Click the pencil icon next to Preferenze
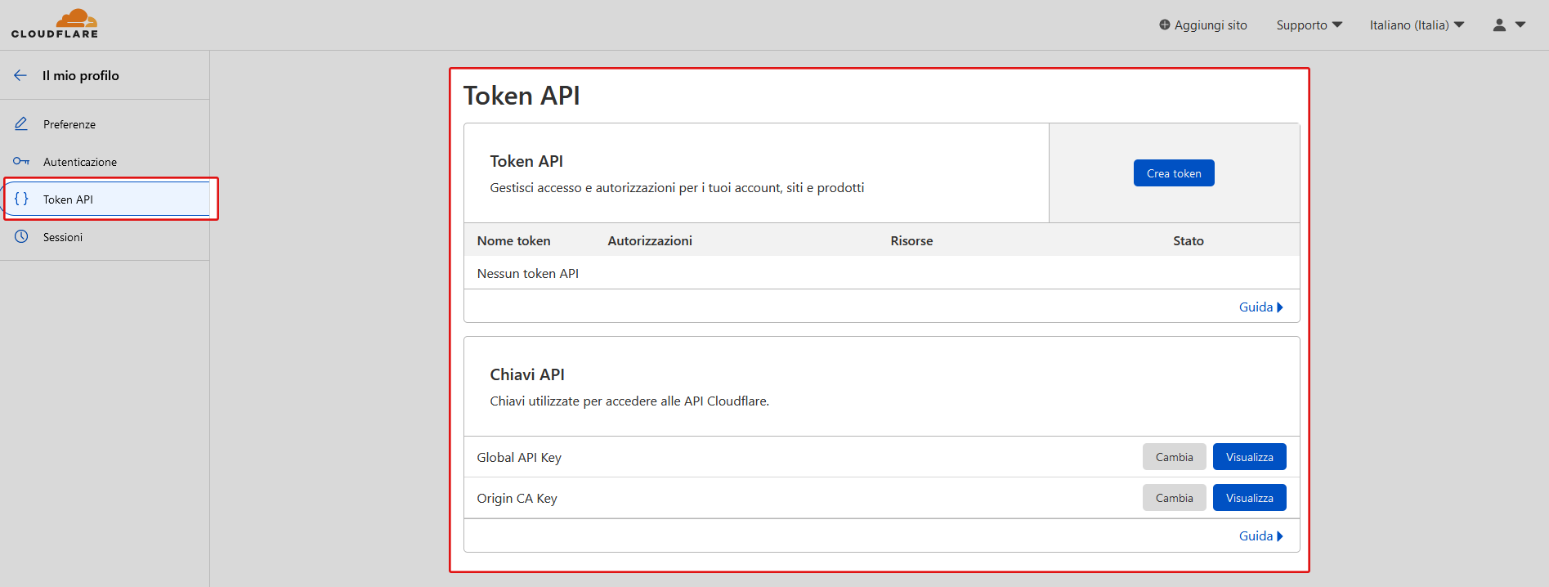This screenshot has width=1549, height=587. coord(21,123)
